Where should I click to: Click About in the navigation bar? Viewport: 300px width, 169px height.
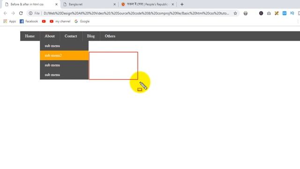click(x=50, y=36)
